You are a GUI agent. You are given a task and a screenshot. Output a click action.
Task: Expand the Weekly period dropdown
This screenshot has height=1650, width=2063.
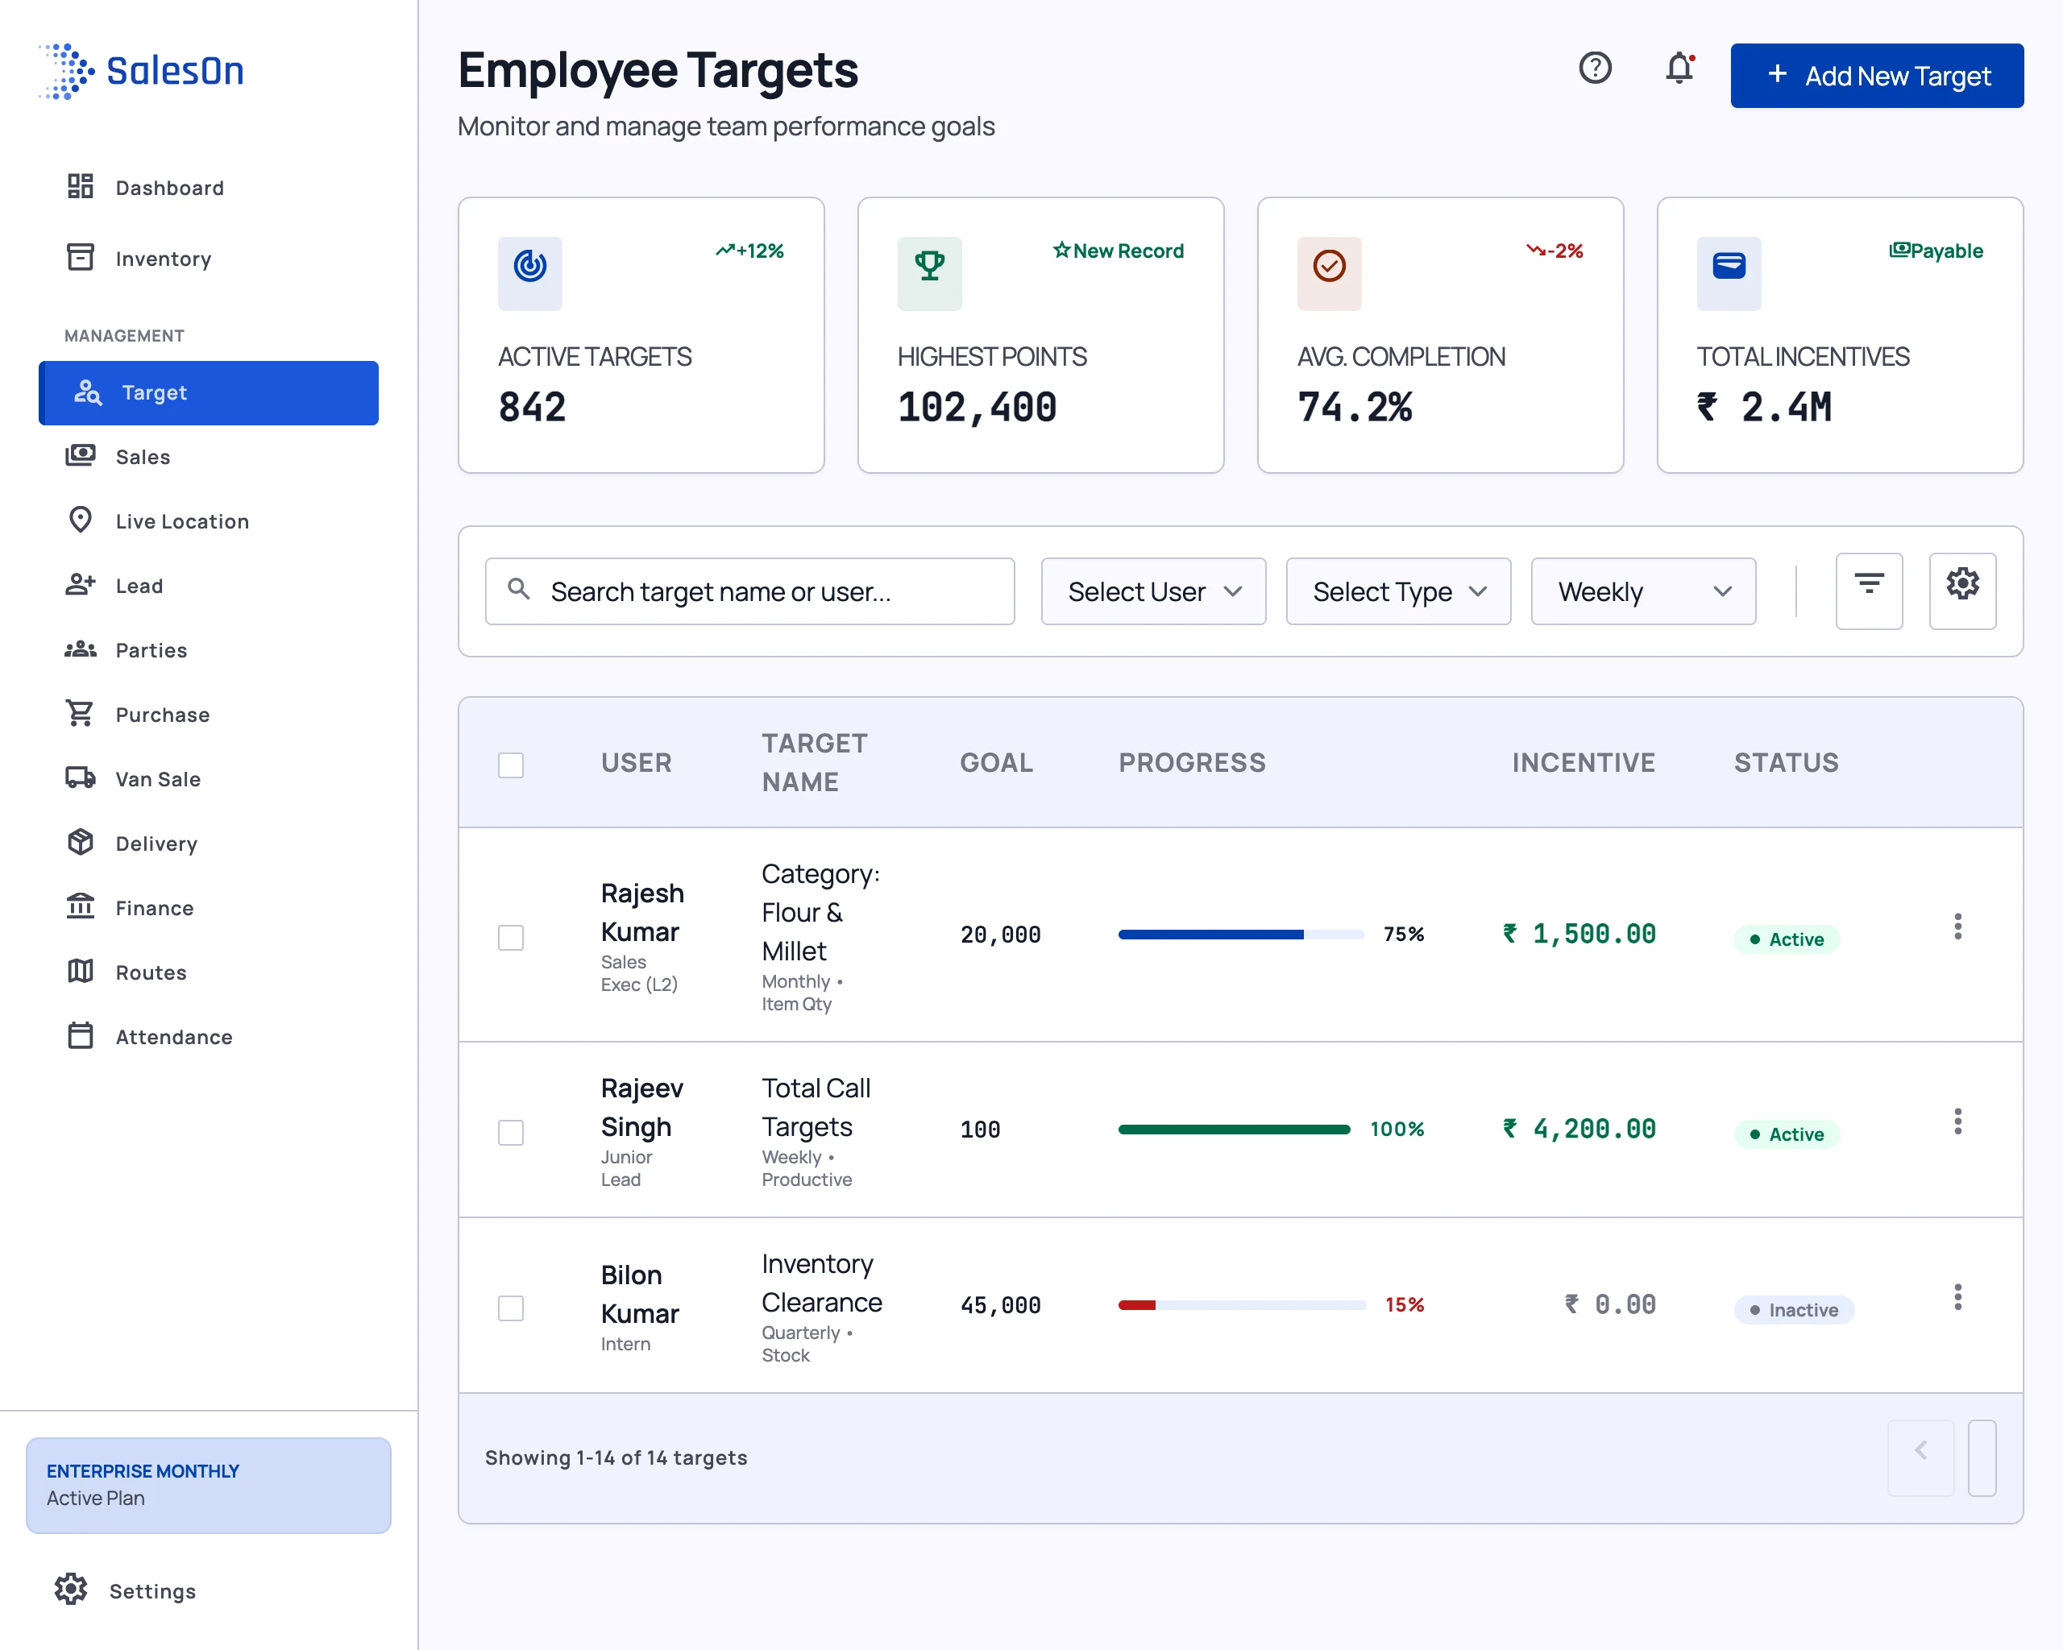coord(1643,591)
